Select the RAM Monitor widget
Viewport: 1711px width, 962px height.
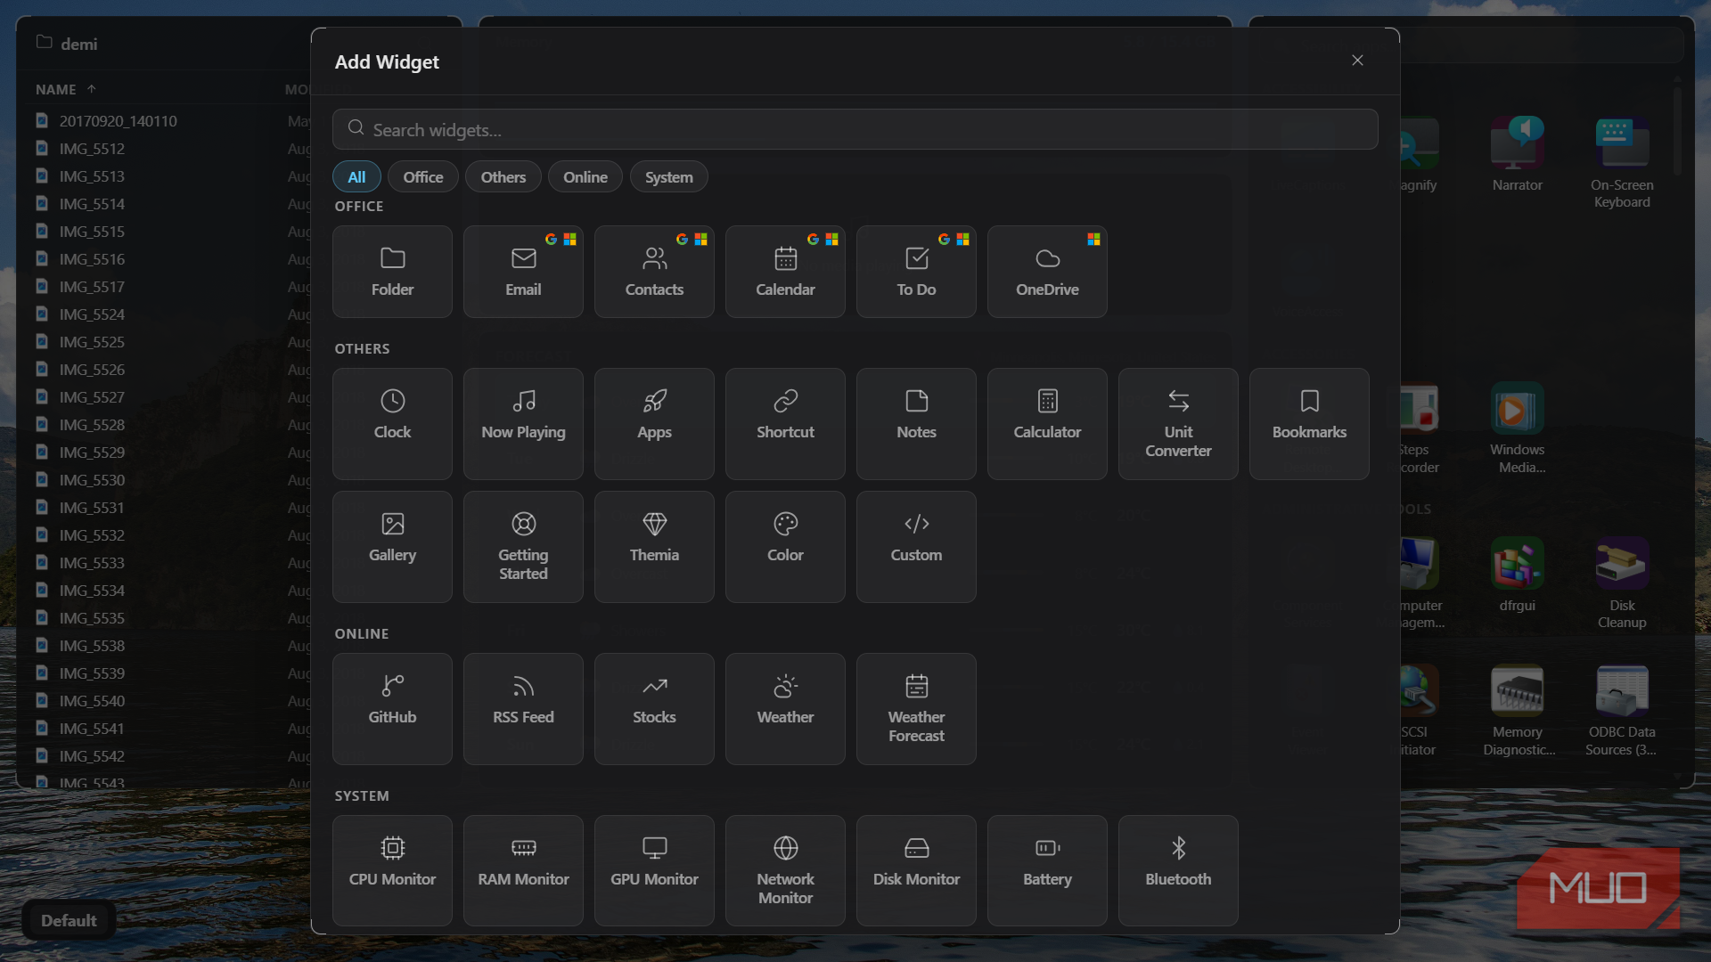tap(523, 871)
